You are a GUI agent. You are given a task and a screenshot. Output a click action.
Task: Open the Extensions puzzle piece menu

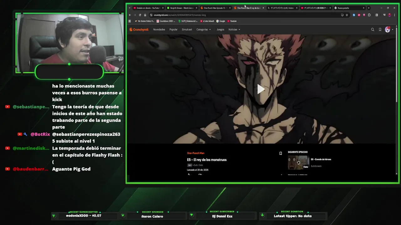point(369,15)
